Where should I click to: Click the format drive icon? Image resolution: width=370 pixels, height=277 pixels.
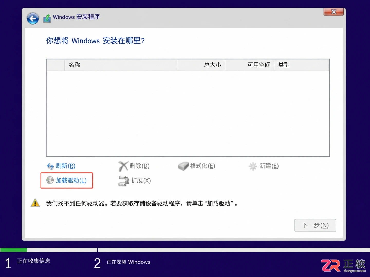tap(183, 166)
